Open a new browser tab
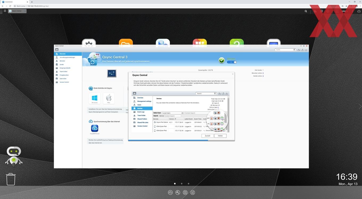The image size is (362, 199). [32, 2]
